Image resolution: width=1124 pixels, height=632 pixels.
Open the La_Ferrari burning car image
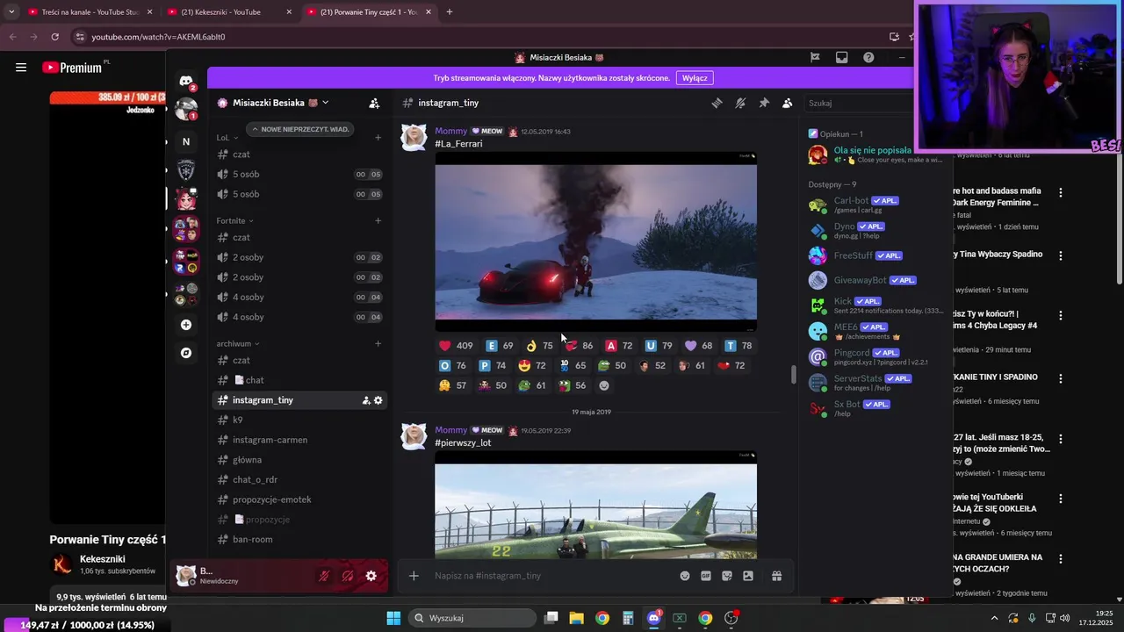click(x=595, y=241)
